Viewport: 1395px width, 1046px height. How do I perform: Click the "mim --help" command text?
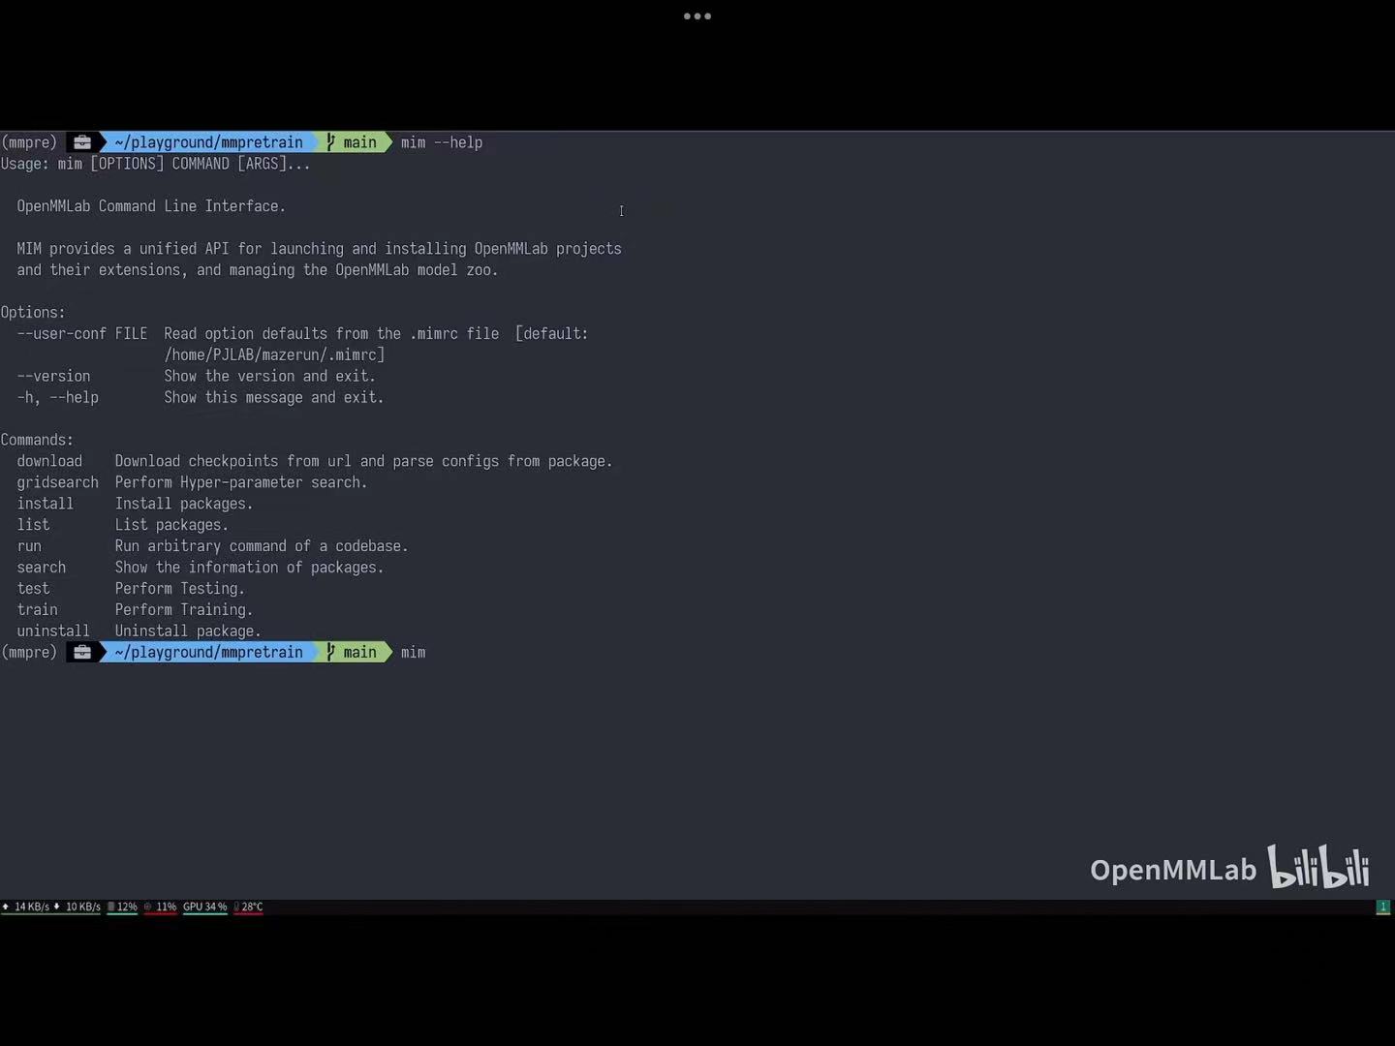pyautogui.click(x=442, y=142)
